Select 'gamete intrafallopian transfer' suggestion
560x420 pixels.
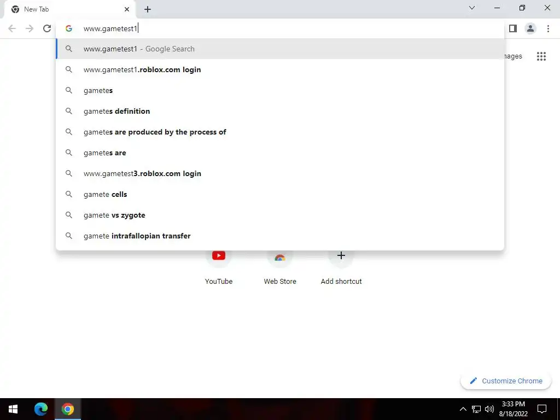[280, 236]
